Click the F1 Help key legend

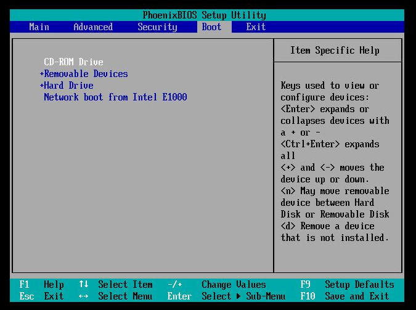click(42, 285)
